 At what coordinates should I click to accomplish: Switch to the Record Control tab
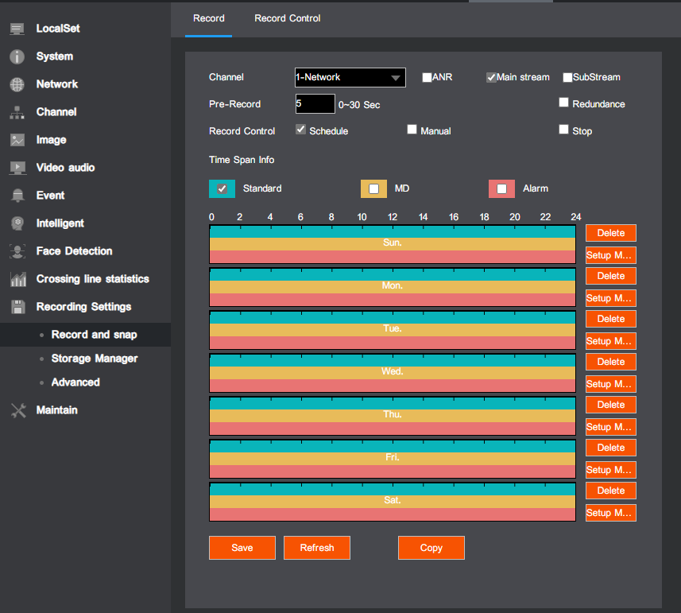click(287, 18)
